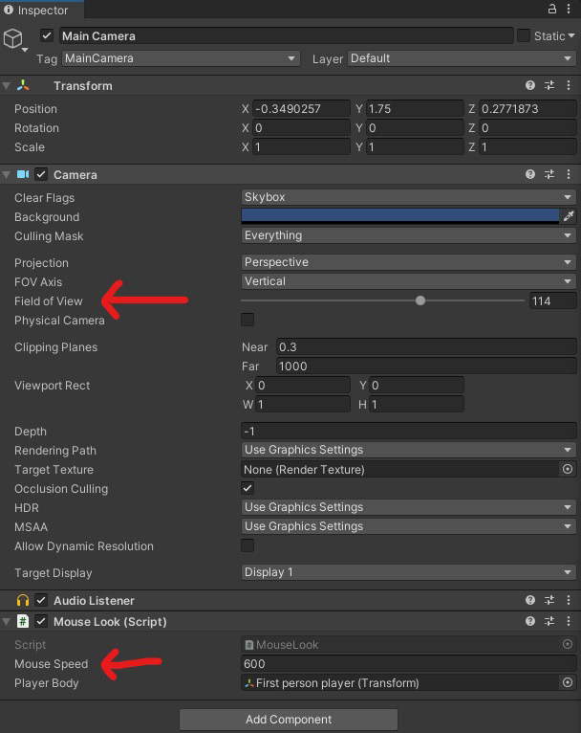This screenshot has height=733, width=581.
Task: Click the Add Component button
Action: pyautogui.click(x=289, y=719)
